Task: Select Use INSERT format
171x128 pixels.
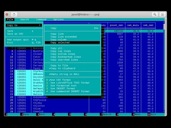Action: tap(72, 89)
